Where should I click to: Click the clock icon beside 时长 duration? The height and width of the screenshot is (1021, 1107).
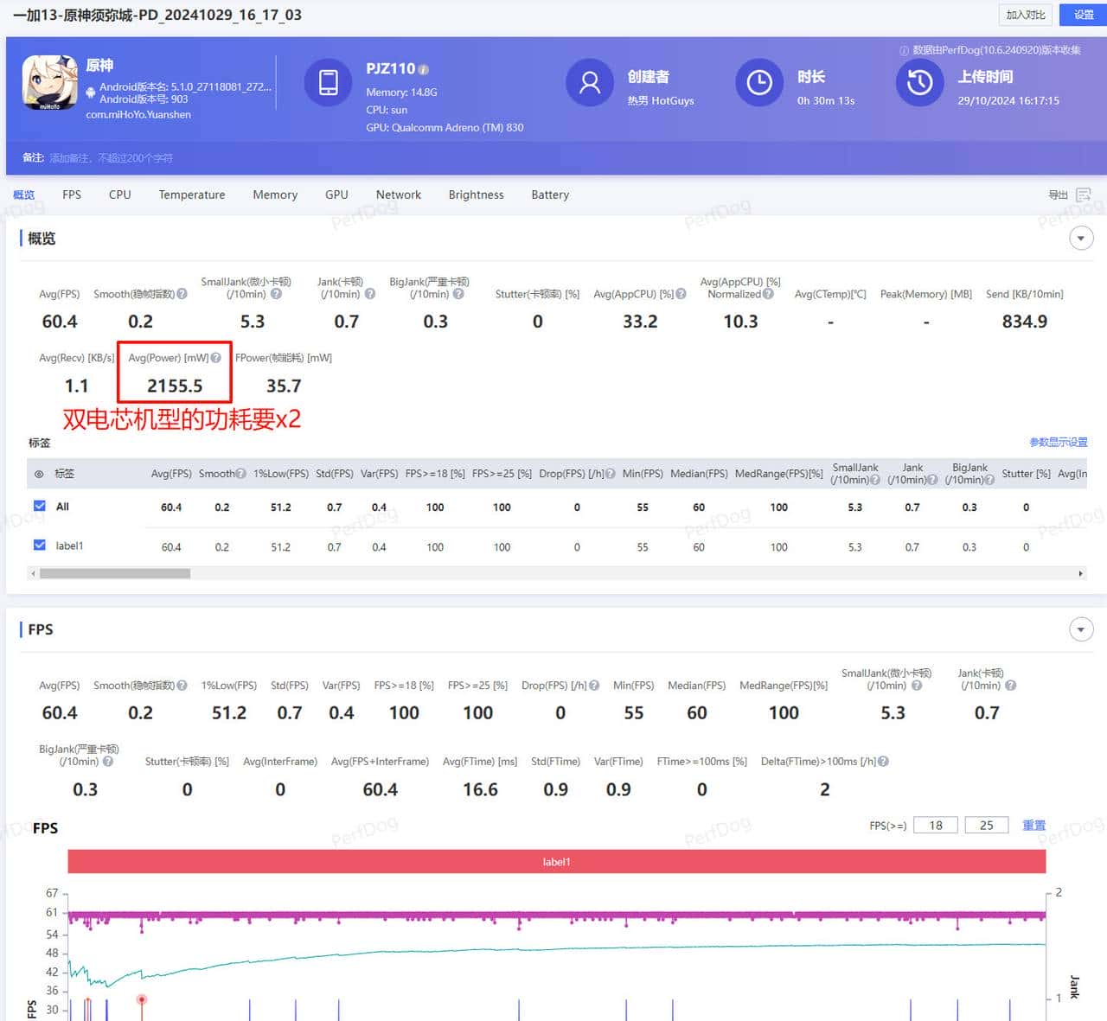(758, 83)
